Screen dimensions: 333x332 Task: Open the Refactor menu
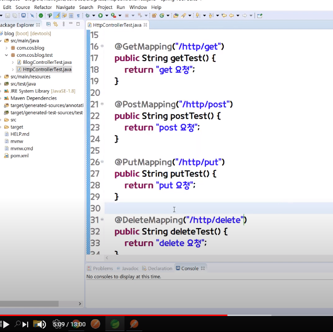click(43, 7)
